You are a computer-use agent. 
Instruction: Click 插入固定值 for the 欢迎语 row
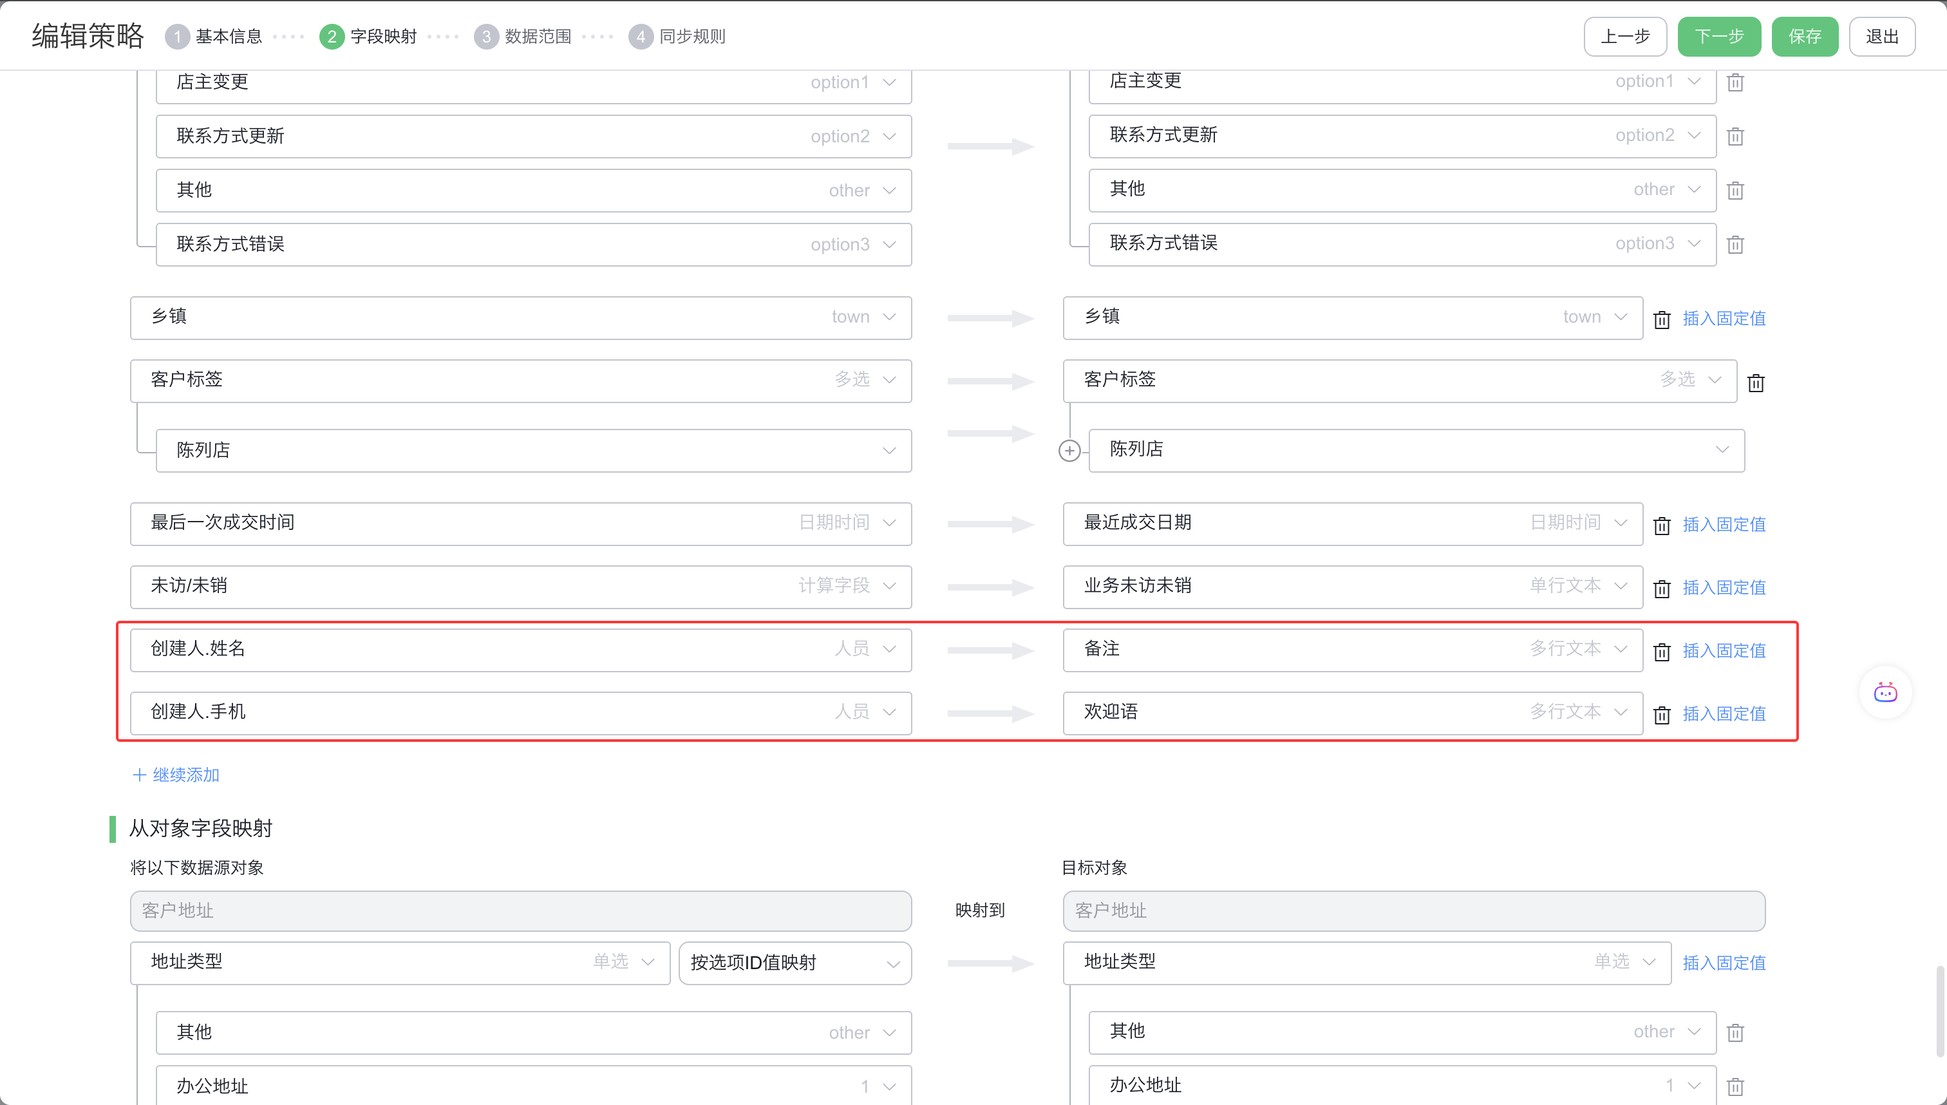(1724, 713)
